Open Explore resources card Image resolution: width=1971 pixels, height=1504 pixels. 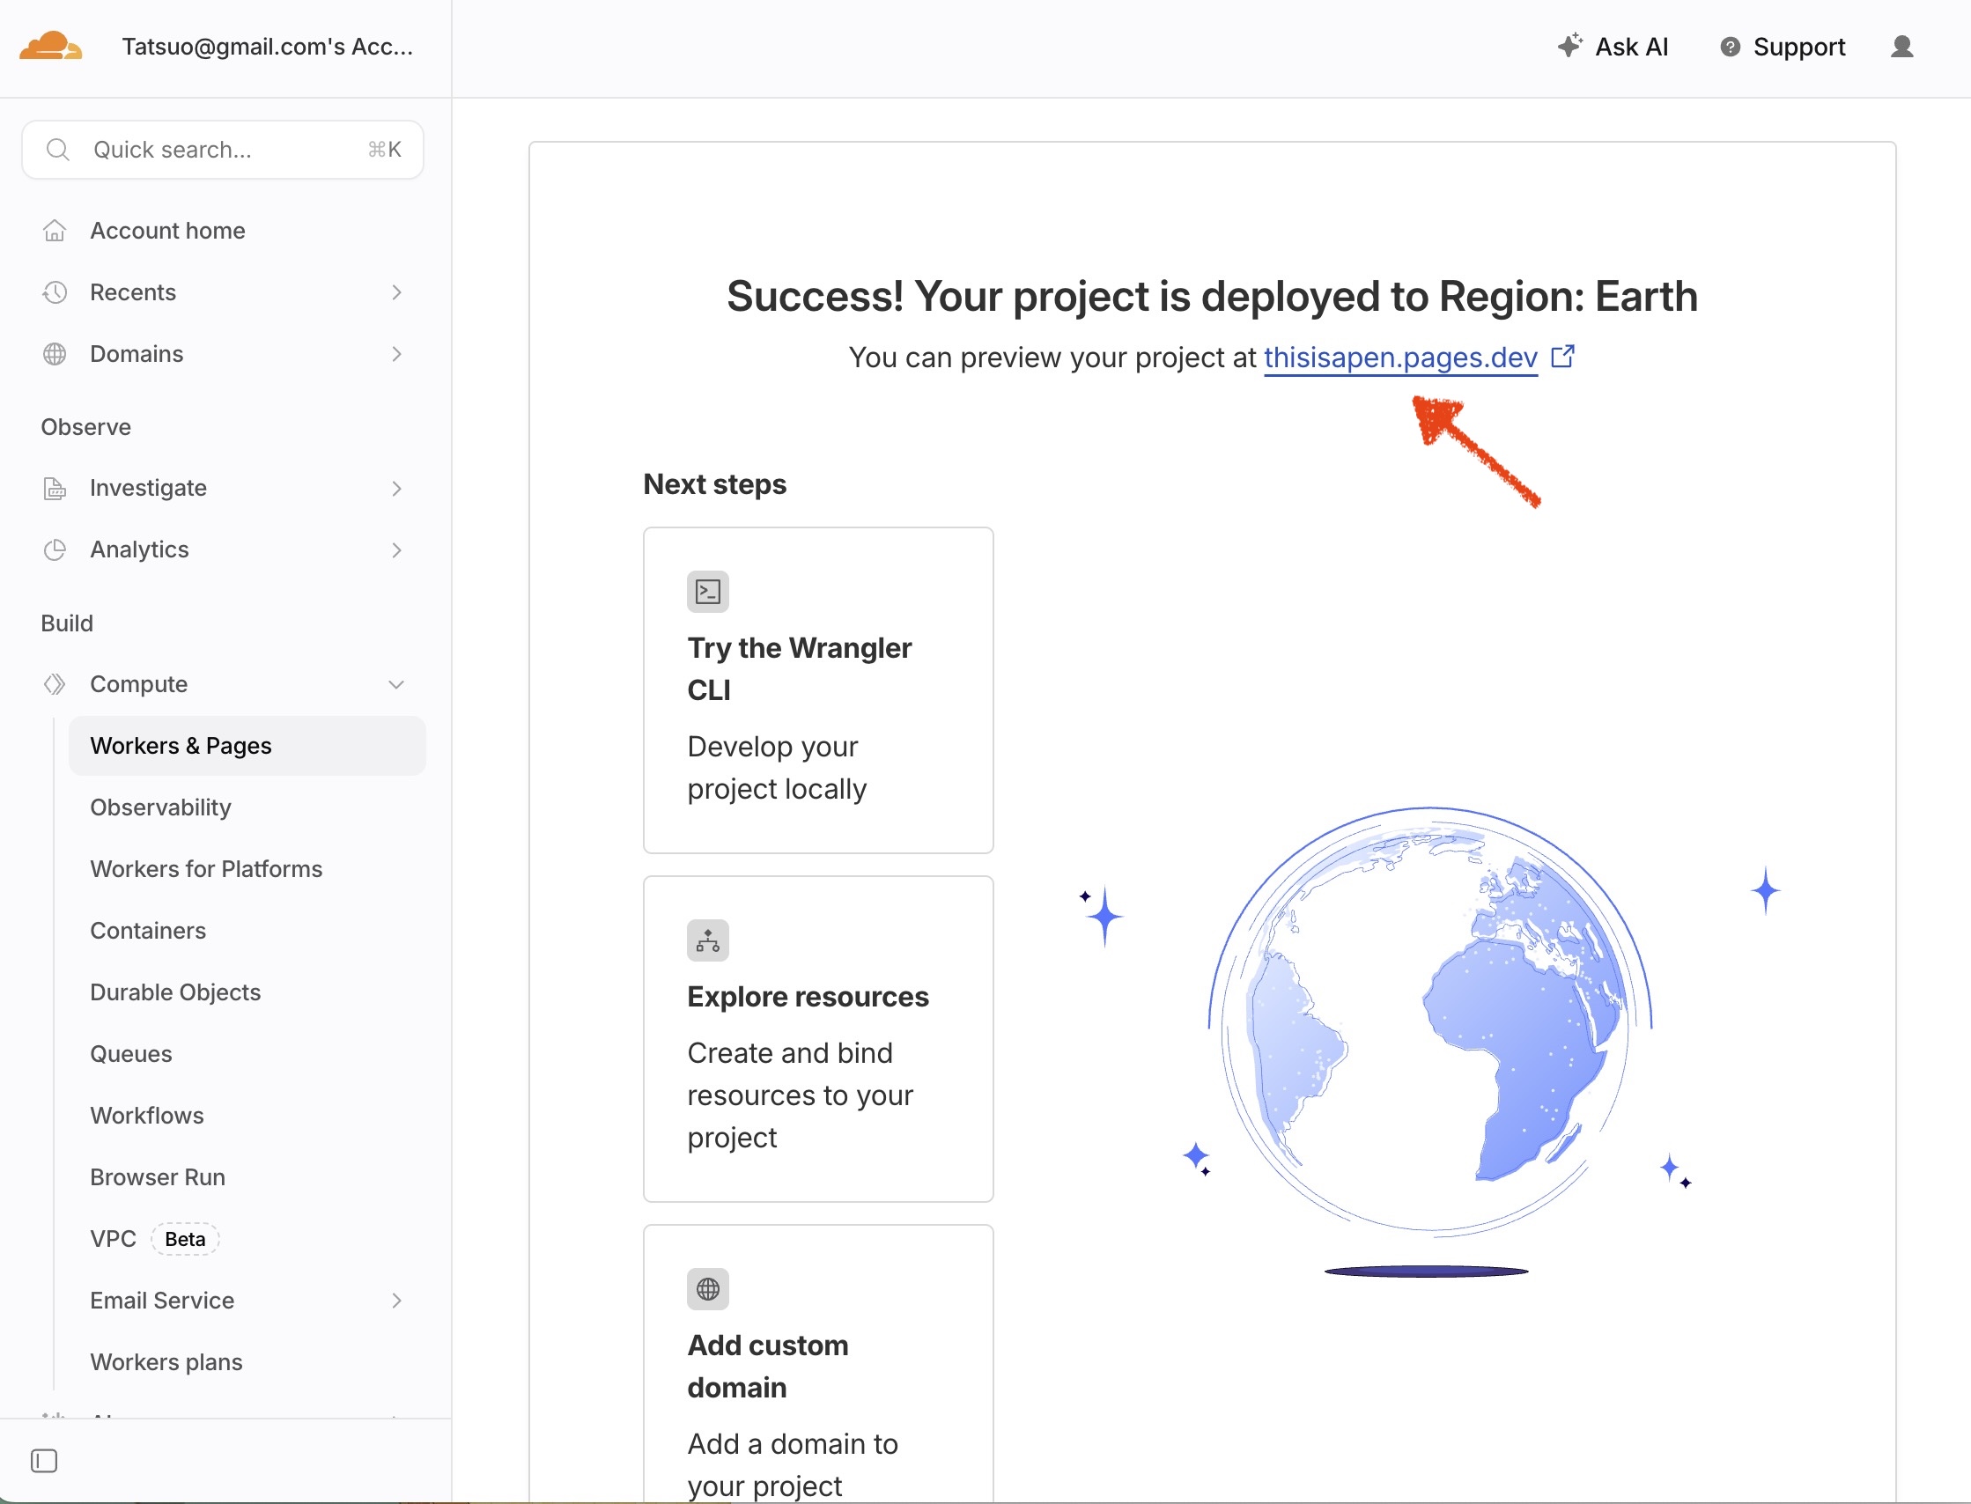818,1039
